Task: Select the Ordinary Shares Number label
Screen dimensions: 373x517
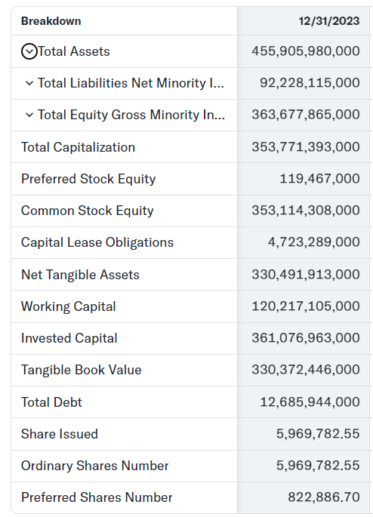Action: click(94, 466)
